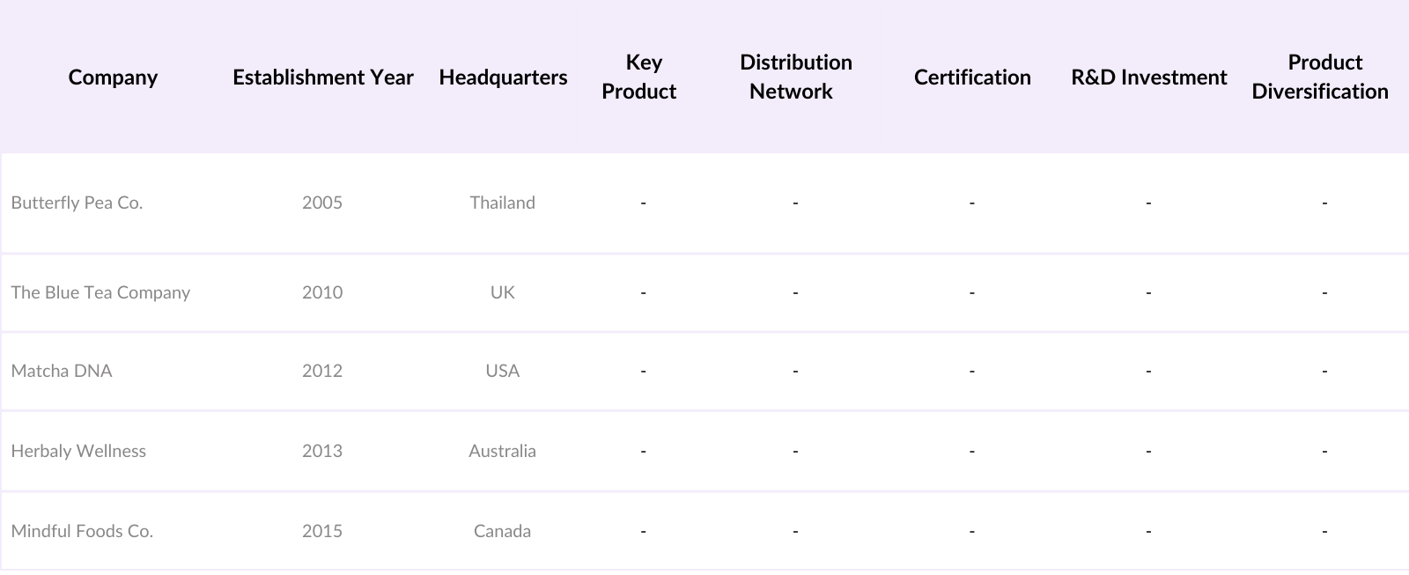1409x575 pixels.
Task: Click the Certification column header
Action: point(972,77)
